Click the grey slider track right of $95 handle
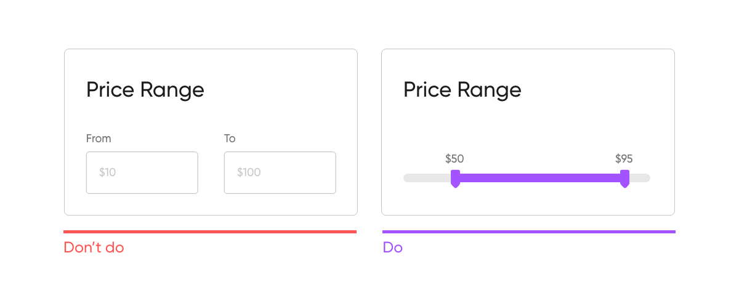Screen dimensions: 739x298 [640, 178]
